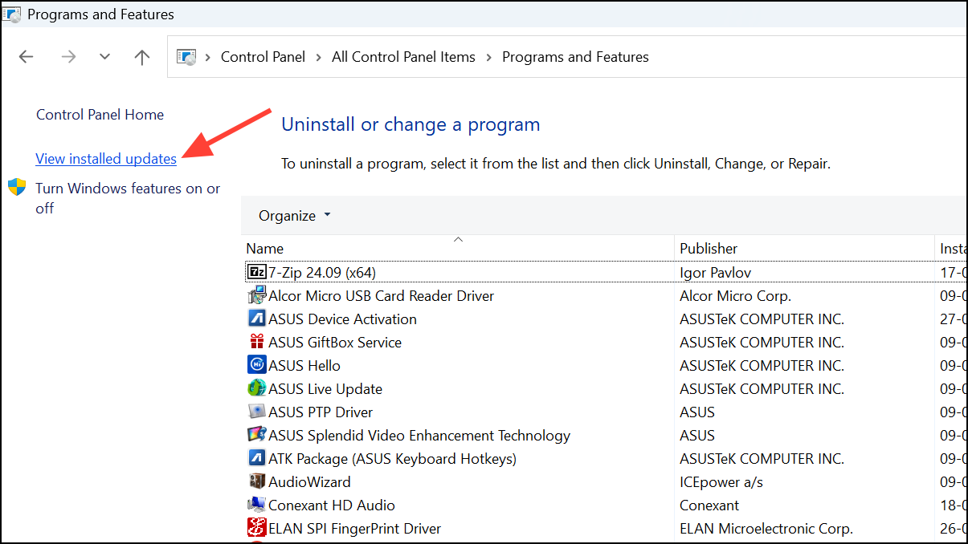Open the Organize dropdown menu
968x544 pixels.
[x=294, y=216]
